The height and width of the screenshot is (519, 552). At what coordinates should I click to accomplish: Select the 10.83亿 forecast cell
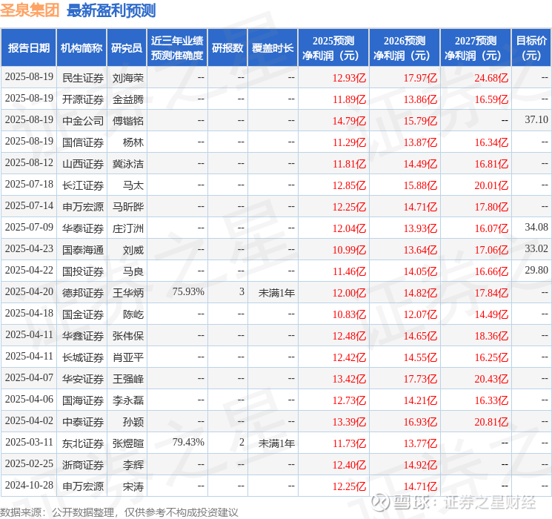tap(349, 314)
